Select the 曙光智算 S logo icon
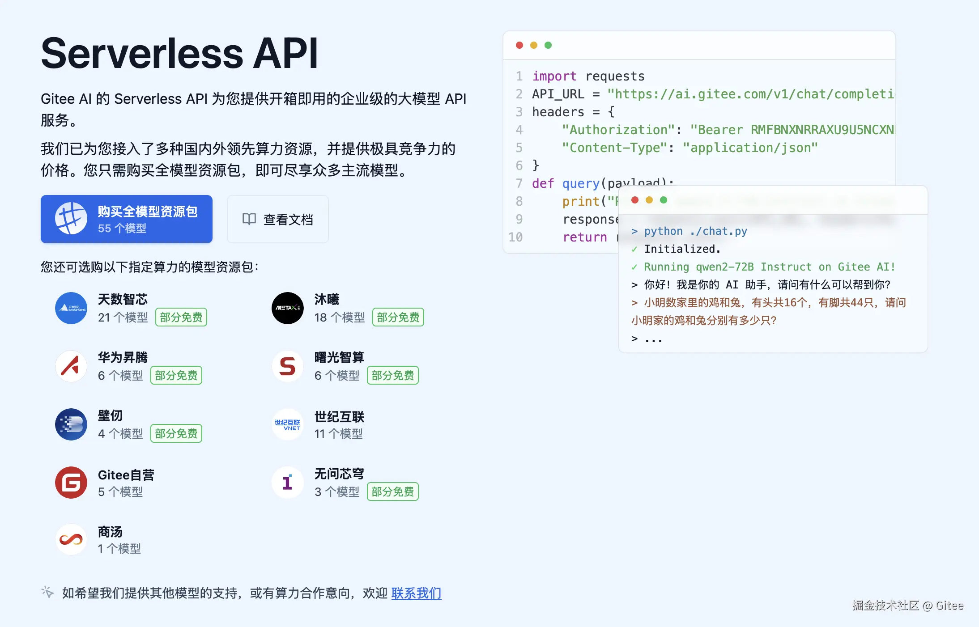The width and height of the screenshot is (979, 627). click(287, 366)
